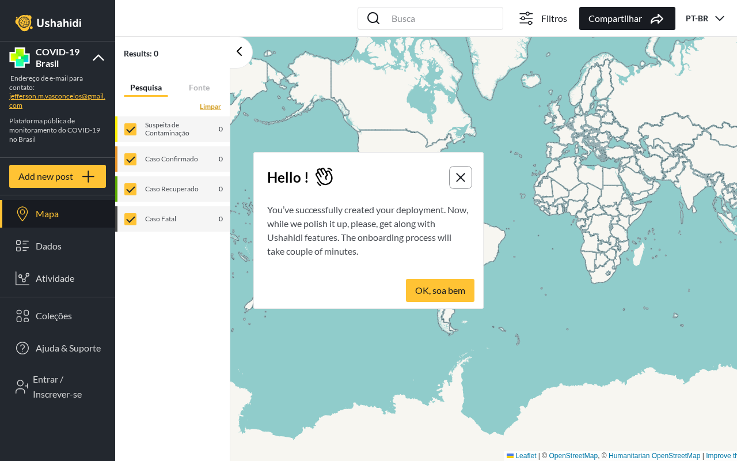The image size is (737, 461).
Task: Uncheck the Caso Confirmado checkbox
Action: tap(131, 159)
